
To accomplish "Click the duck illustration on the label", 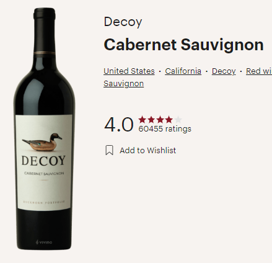I will 42,142.
